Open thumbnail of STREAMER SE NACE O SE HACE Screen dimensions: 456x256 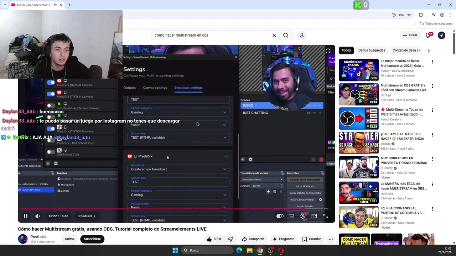click(x=359, y=143)
